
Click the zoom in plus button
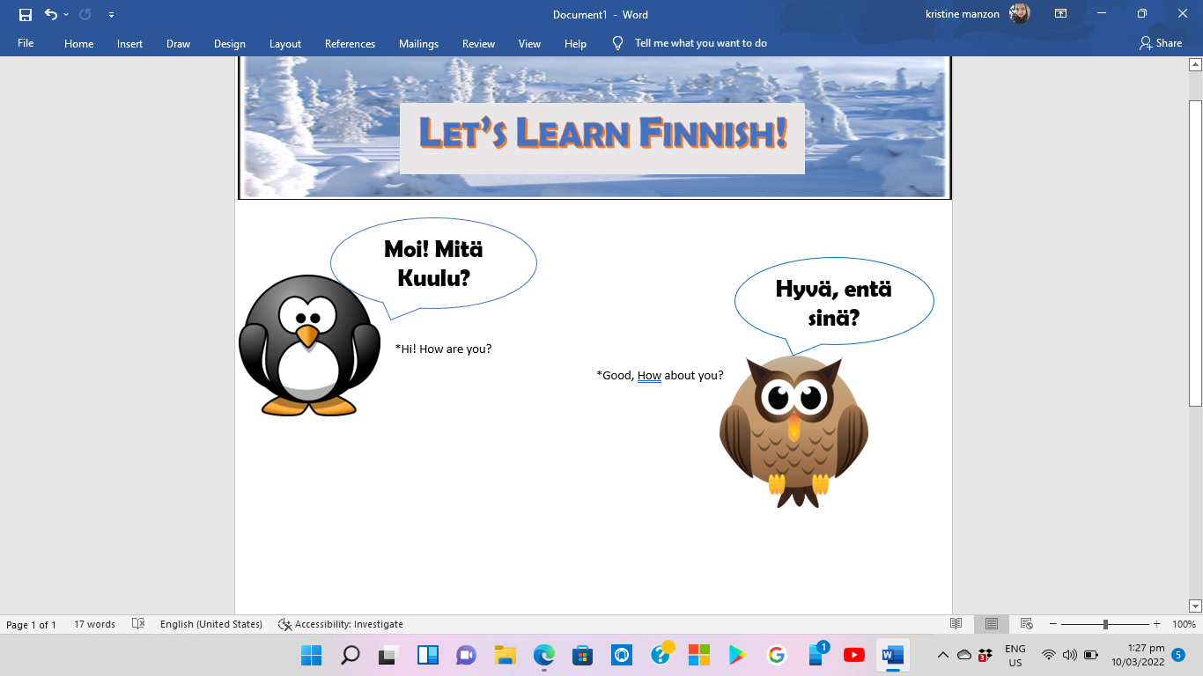(1157, 624)
